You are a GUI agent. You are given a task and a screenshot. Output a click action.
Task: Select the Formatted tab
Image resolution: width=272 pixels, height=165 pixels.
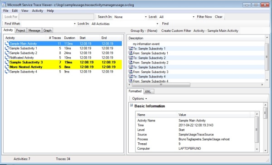click(x=135, y=91)
